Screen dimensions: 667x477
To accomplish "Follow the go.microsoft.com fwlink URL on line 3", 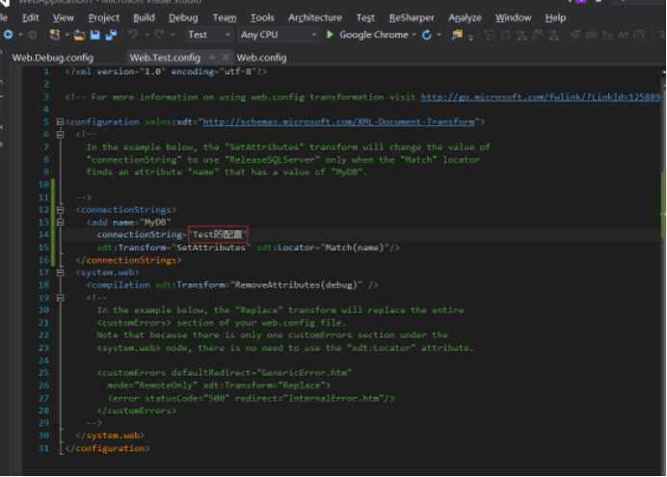I will point(541,97).
